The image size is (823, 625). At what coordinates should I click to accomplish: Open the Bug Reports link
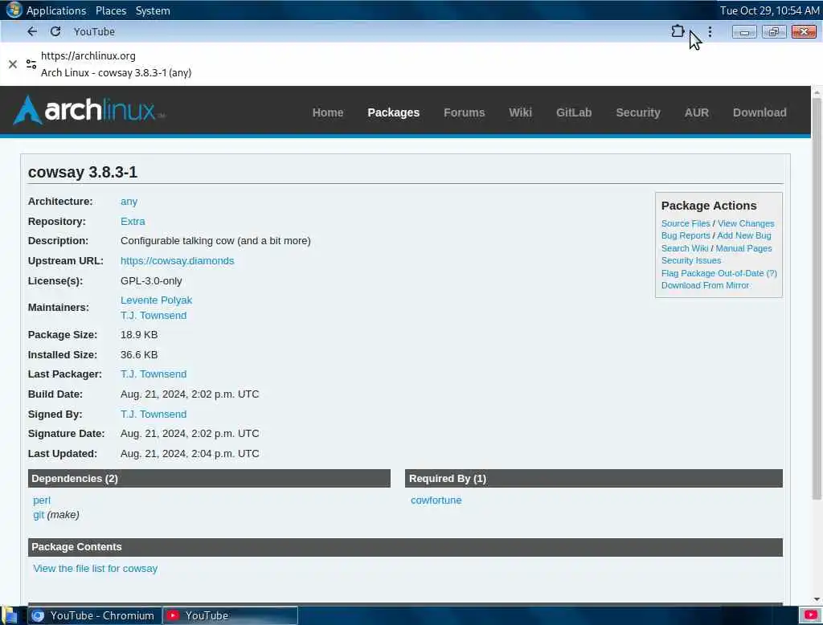pyautogui.click(x=686, y=235)
